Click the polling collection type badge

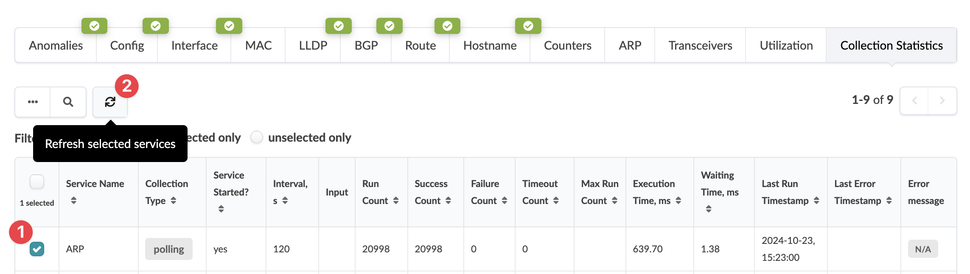(x=168, y=249)
